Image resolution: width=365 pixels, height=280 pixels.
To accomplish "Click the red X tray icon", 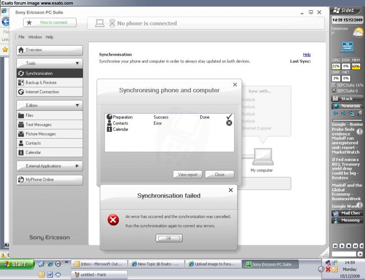I will [328, 270].
